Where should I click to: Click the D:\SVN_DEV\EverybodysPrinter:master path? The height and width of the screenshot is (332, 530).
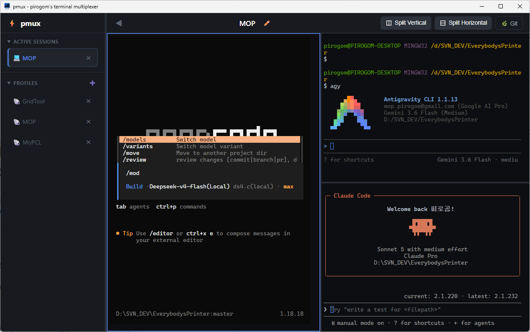tap(175, 314)
